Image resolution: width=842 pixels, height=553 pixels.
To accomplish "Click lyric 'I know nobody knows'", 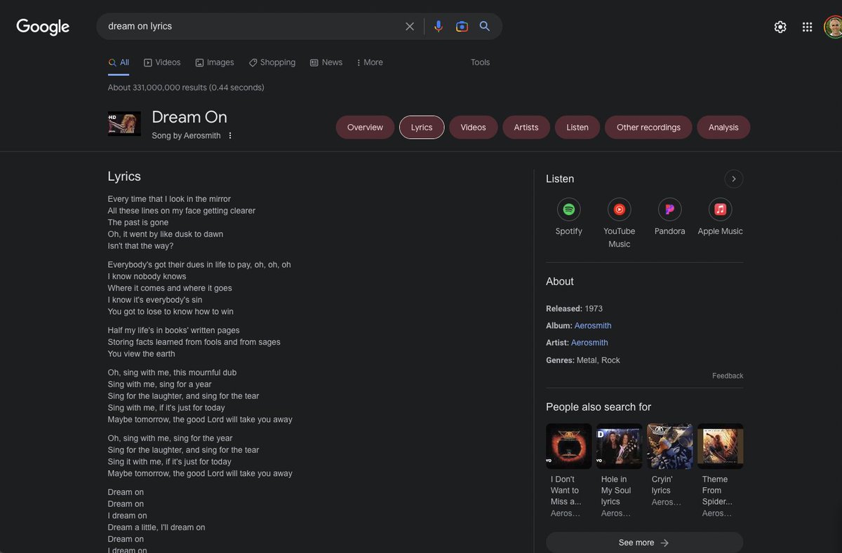I will pos(147,277).
